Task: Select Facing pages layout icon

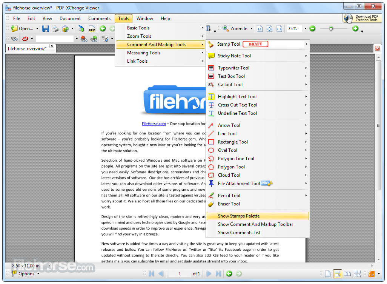Action: 347,274
